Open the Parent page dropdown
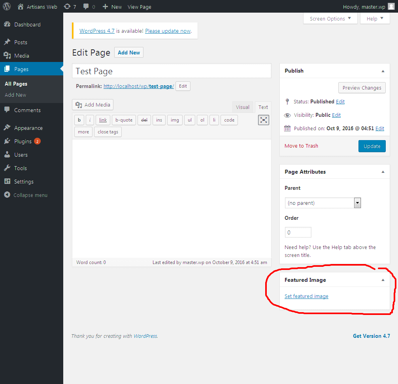Image resolution: width=398 pixels, height=384 pixels. (x=323, y=203)
